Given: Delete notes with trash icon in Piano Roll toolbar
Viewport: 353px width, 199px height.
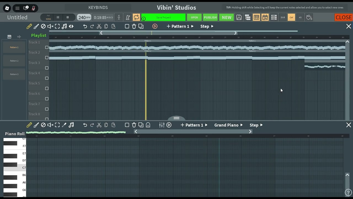Looking at the screenshot, I should coord(134,125).
